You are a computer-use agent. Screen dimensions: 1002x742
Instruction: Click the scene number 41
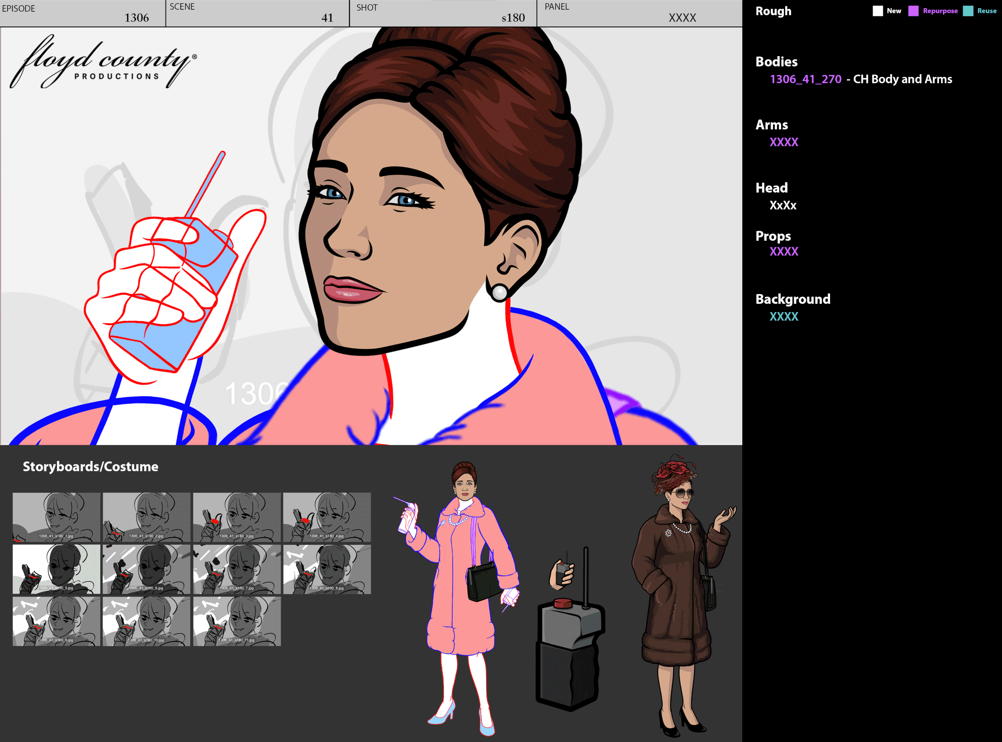[x=327, y=18]
